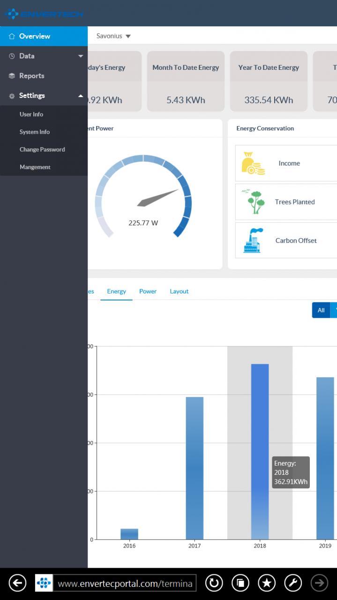Open the Savonius station dropdown
The image size is (337, 600).
(113, 36)
